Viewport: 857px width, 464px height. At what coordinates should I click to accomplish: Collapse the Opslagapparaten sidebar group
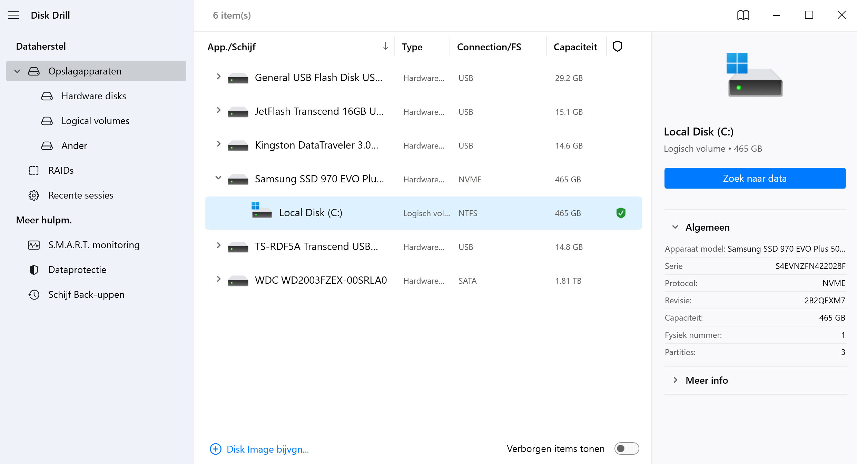click(17, 71)
